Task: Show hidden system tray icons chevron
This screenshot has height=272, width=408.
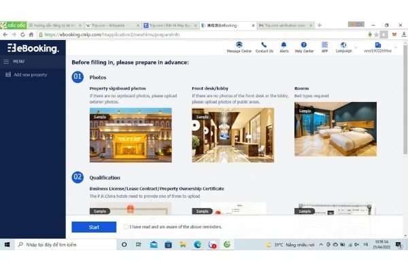Action: click(x=321, y=244)
